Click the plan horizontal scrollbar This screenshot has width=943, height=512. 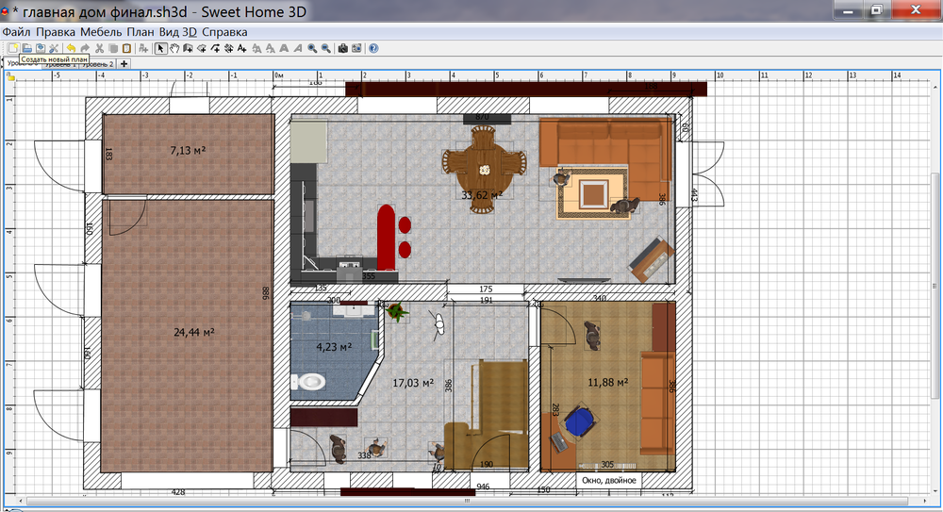tap(467, 501)
